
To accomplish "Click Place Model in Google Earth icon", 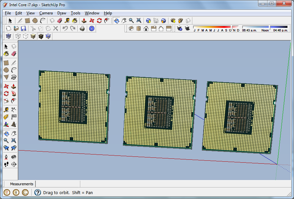I will (163, 21).
